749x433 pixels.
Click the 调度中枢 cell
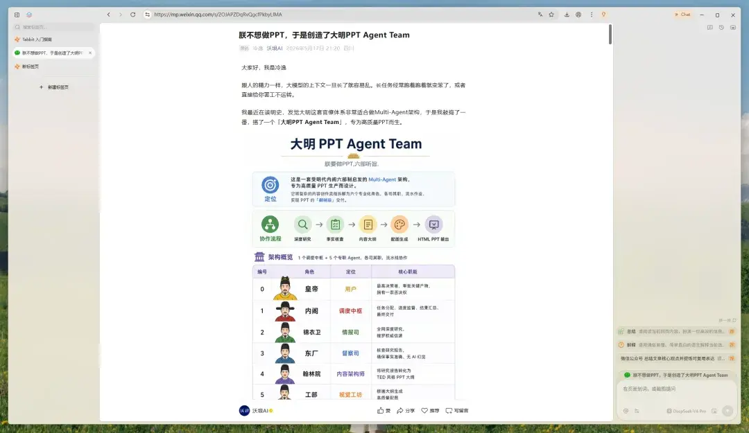(351, 311)
